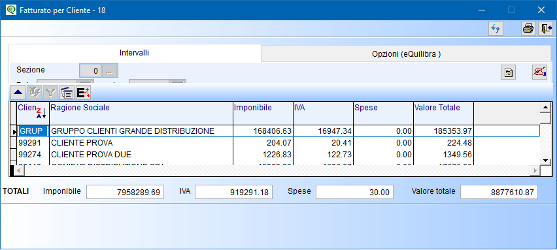
Task: Click the vertical scrollbar thumb in the grid
Action: [545, 117]
